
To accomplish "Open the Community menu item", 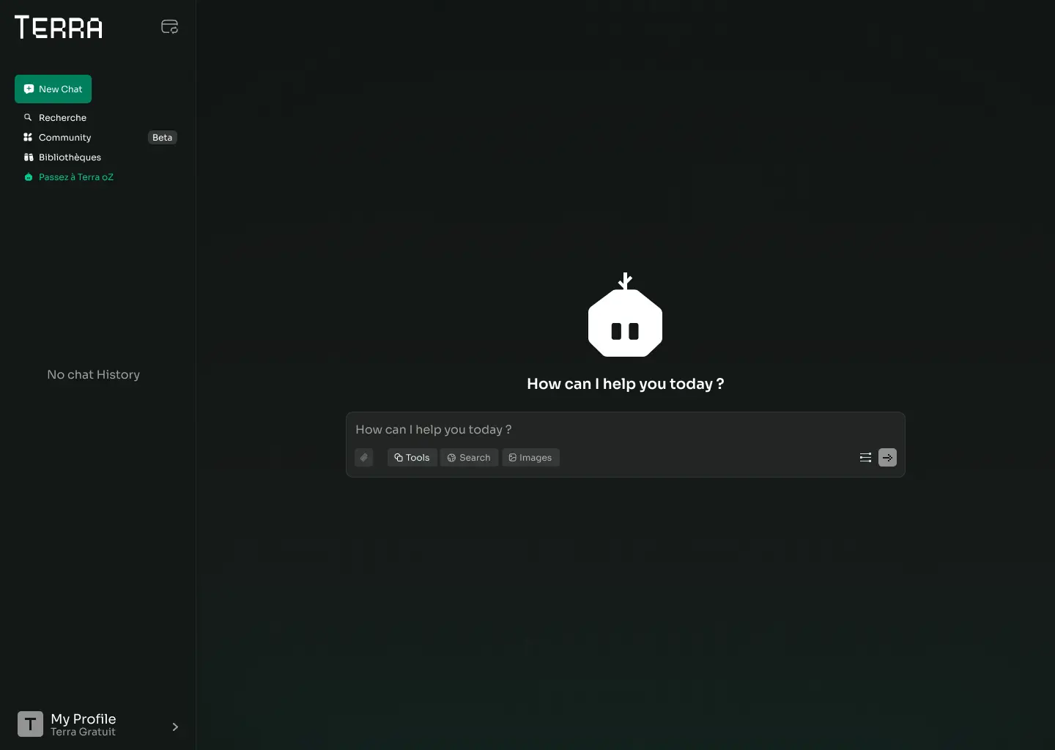I will 65,138.
